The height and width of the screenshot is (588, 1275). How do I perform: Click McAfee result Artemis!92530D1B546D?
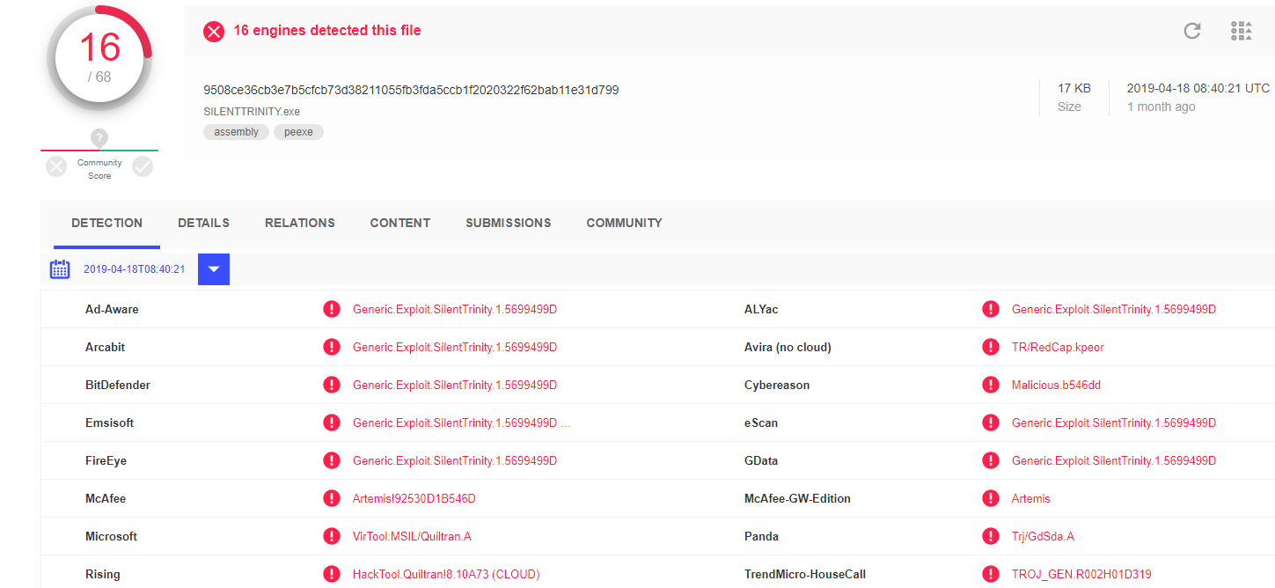tap(414, 498)
